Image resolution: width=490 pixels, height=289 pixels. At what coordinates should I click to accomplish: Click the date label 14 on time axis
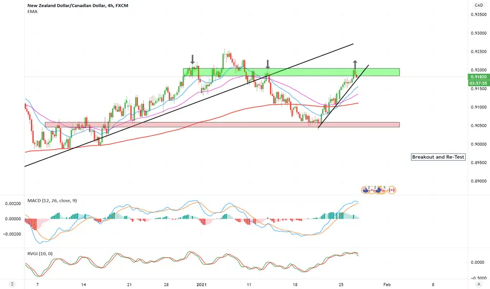pyautogui.click(x=84, y=285)
